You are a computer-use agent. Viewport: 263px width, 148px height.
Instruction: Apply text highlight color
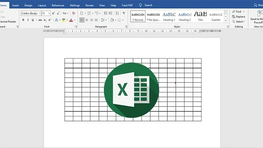pos(64,20)
